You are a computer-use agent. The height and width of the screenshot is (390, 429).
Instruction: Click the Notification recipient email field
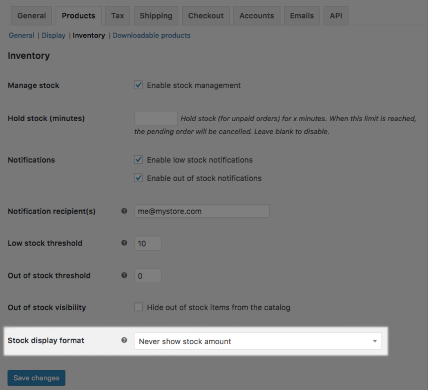click(x=201, y=211)
